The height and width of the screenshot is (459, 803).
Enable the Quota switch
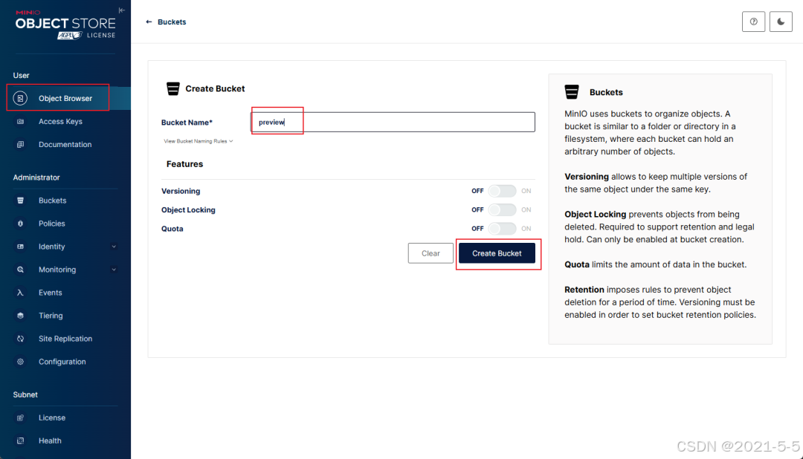point(502,228)
